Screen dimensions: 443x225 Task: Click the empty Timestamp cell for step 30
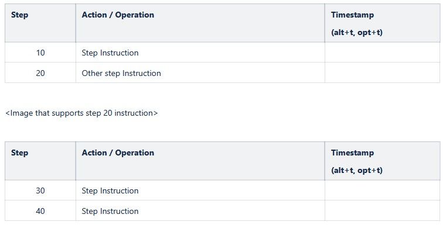382,191
